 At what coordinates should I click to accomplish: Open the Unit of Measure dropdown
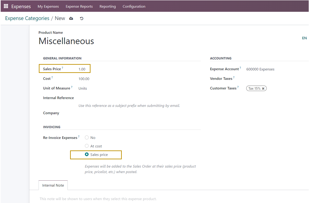pos(132,88)
